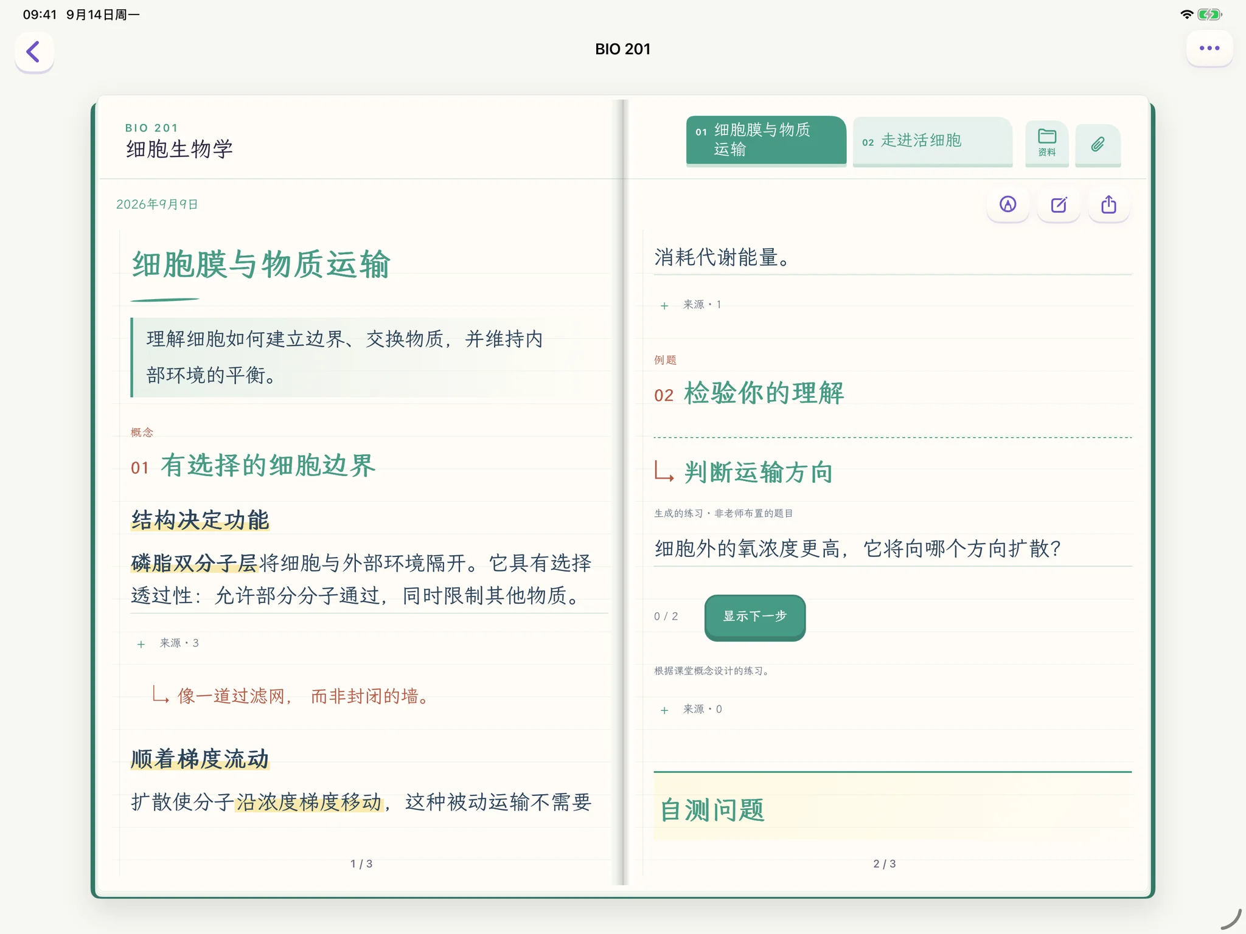This screenshot has width=1246, height=934.
Task: Tap section 01 有选择的细胞边界
Action: 253,466
